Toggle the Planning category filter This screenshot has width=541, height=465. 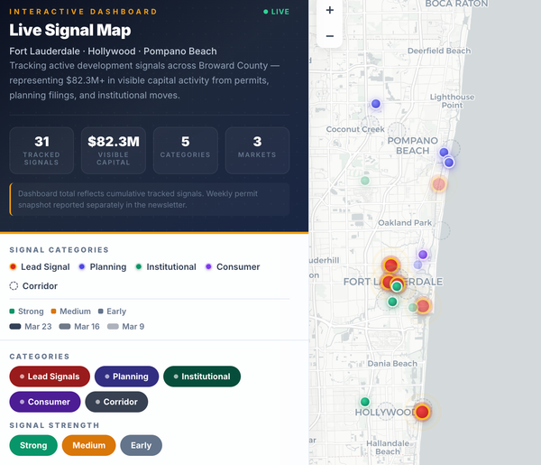[126, 377]
